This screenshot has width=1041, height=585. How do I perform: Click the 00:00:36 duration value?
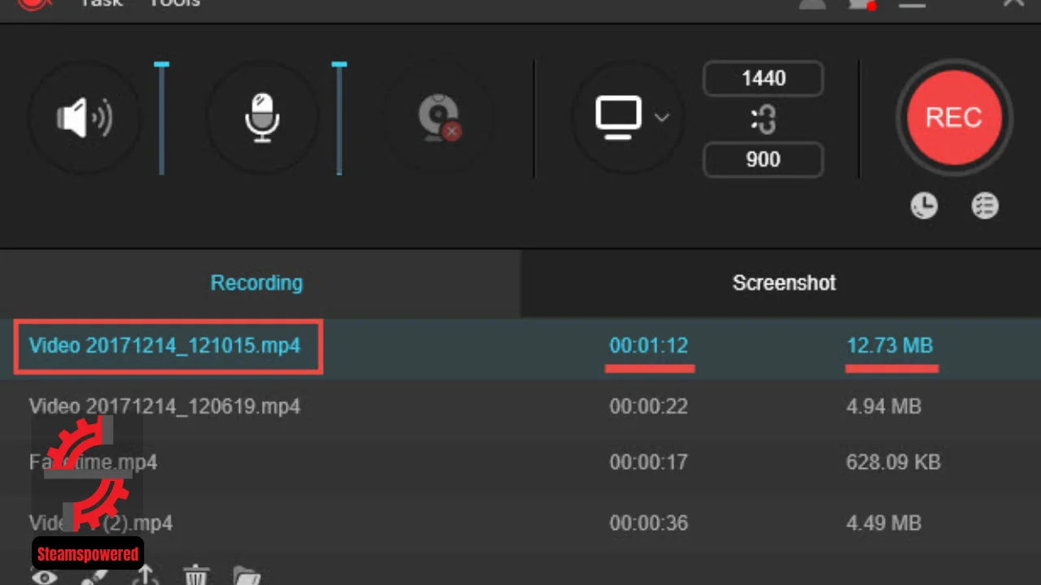tap(649, 522)
